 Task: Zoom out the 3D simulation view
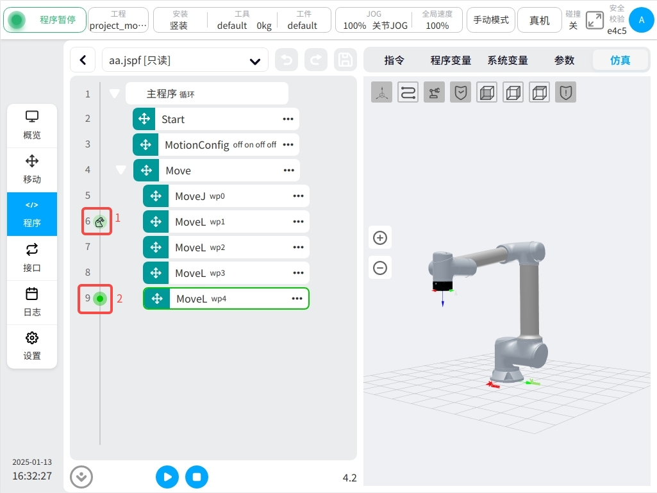tap(380, 267)
